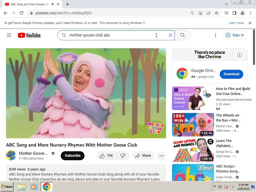Click Chrome taskbar icon

point(46,187)
